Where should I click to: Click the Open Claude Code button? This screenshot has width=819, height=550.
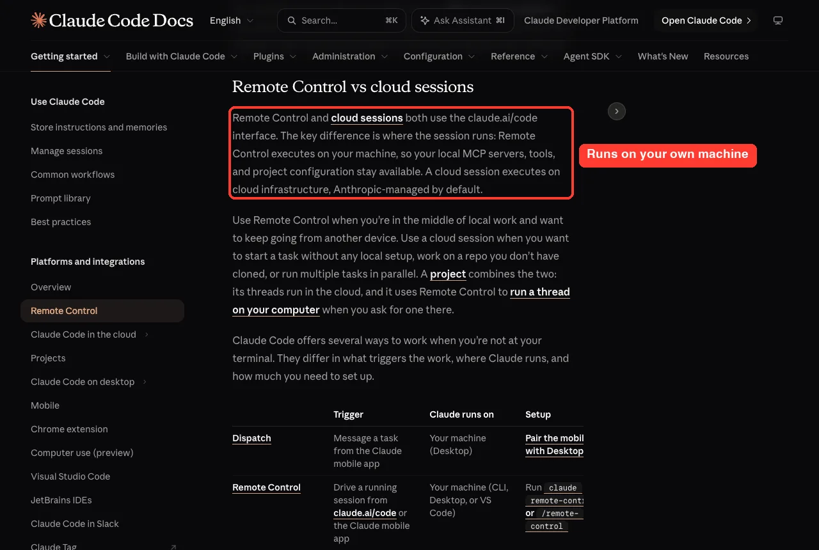tap(706, 20)
